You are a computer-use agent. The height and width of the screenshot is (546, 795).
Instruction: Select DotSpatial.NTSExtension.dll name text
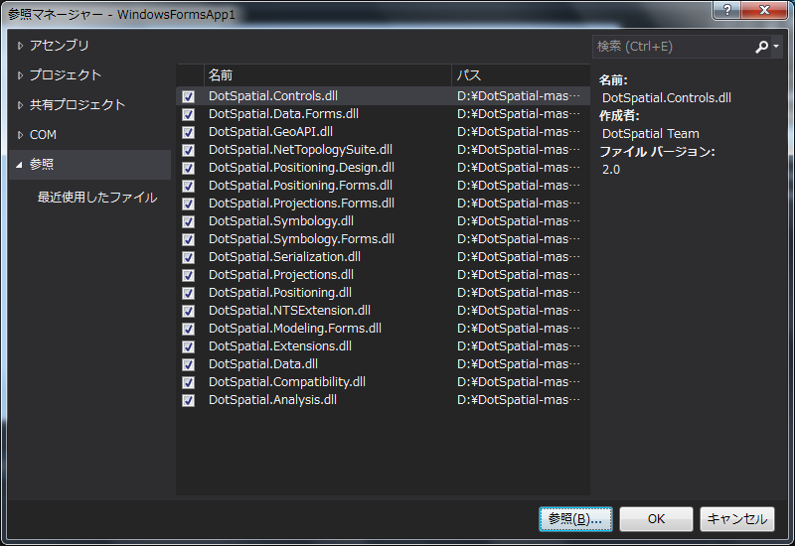coord(289,310)
